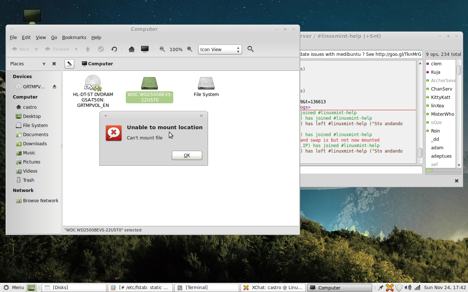Open the File menu

pos(13,38)
